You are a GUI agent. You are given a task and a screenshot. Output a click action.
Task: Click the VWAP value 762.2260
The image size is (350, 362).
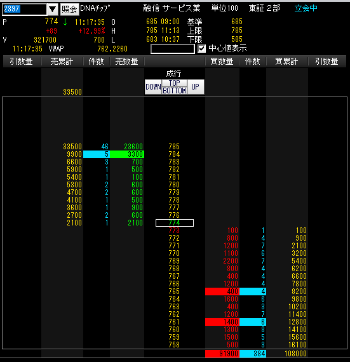pos(112,49)
